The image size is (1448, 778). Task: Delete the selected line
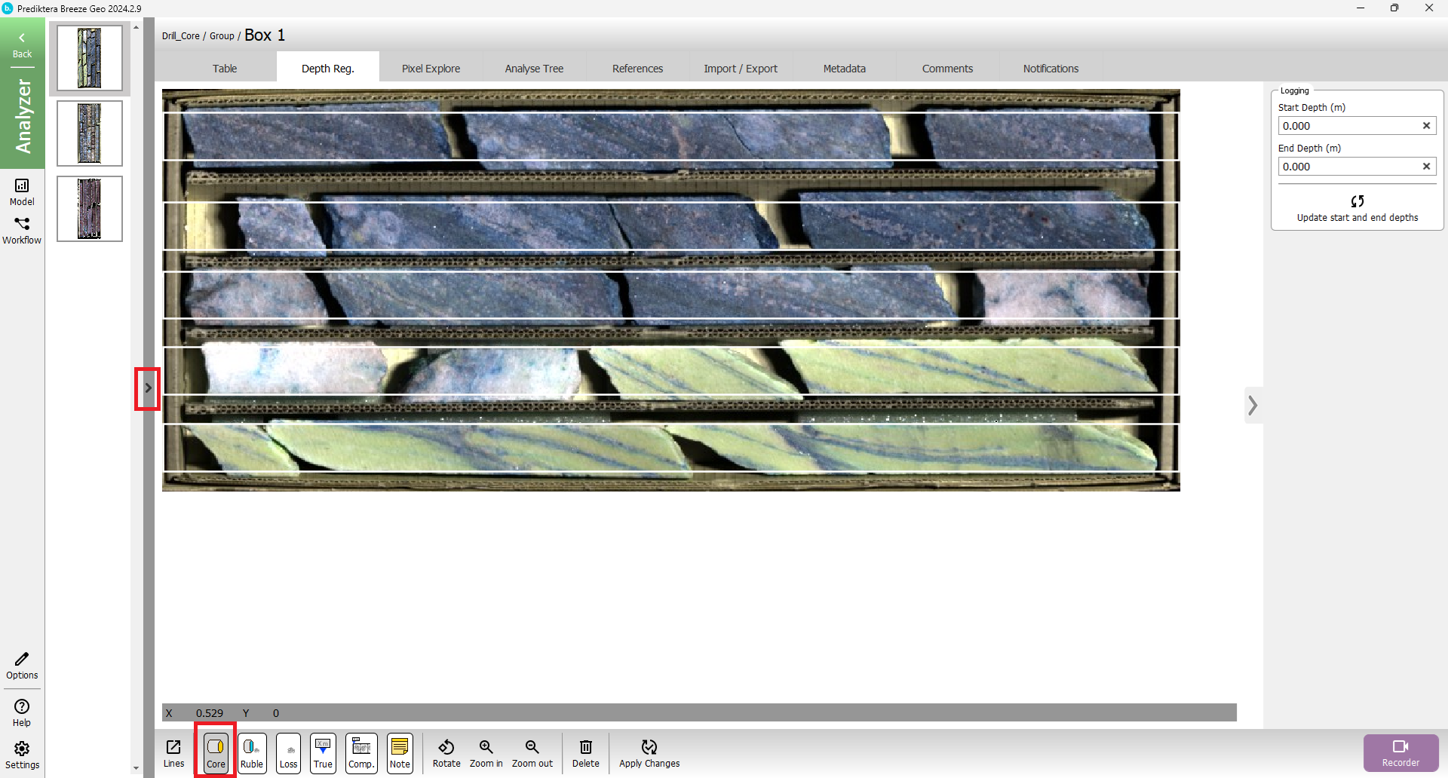tap(586, 752)
